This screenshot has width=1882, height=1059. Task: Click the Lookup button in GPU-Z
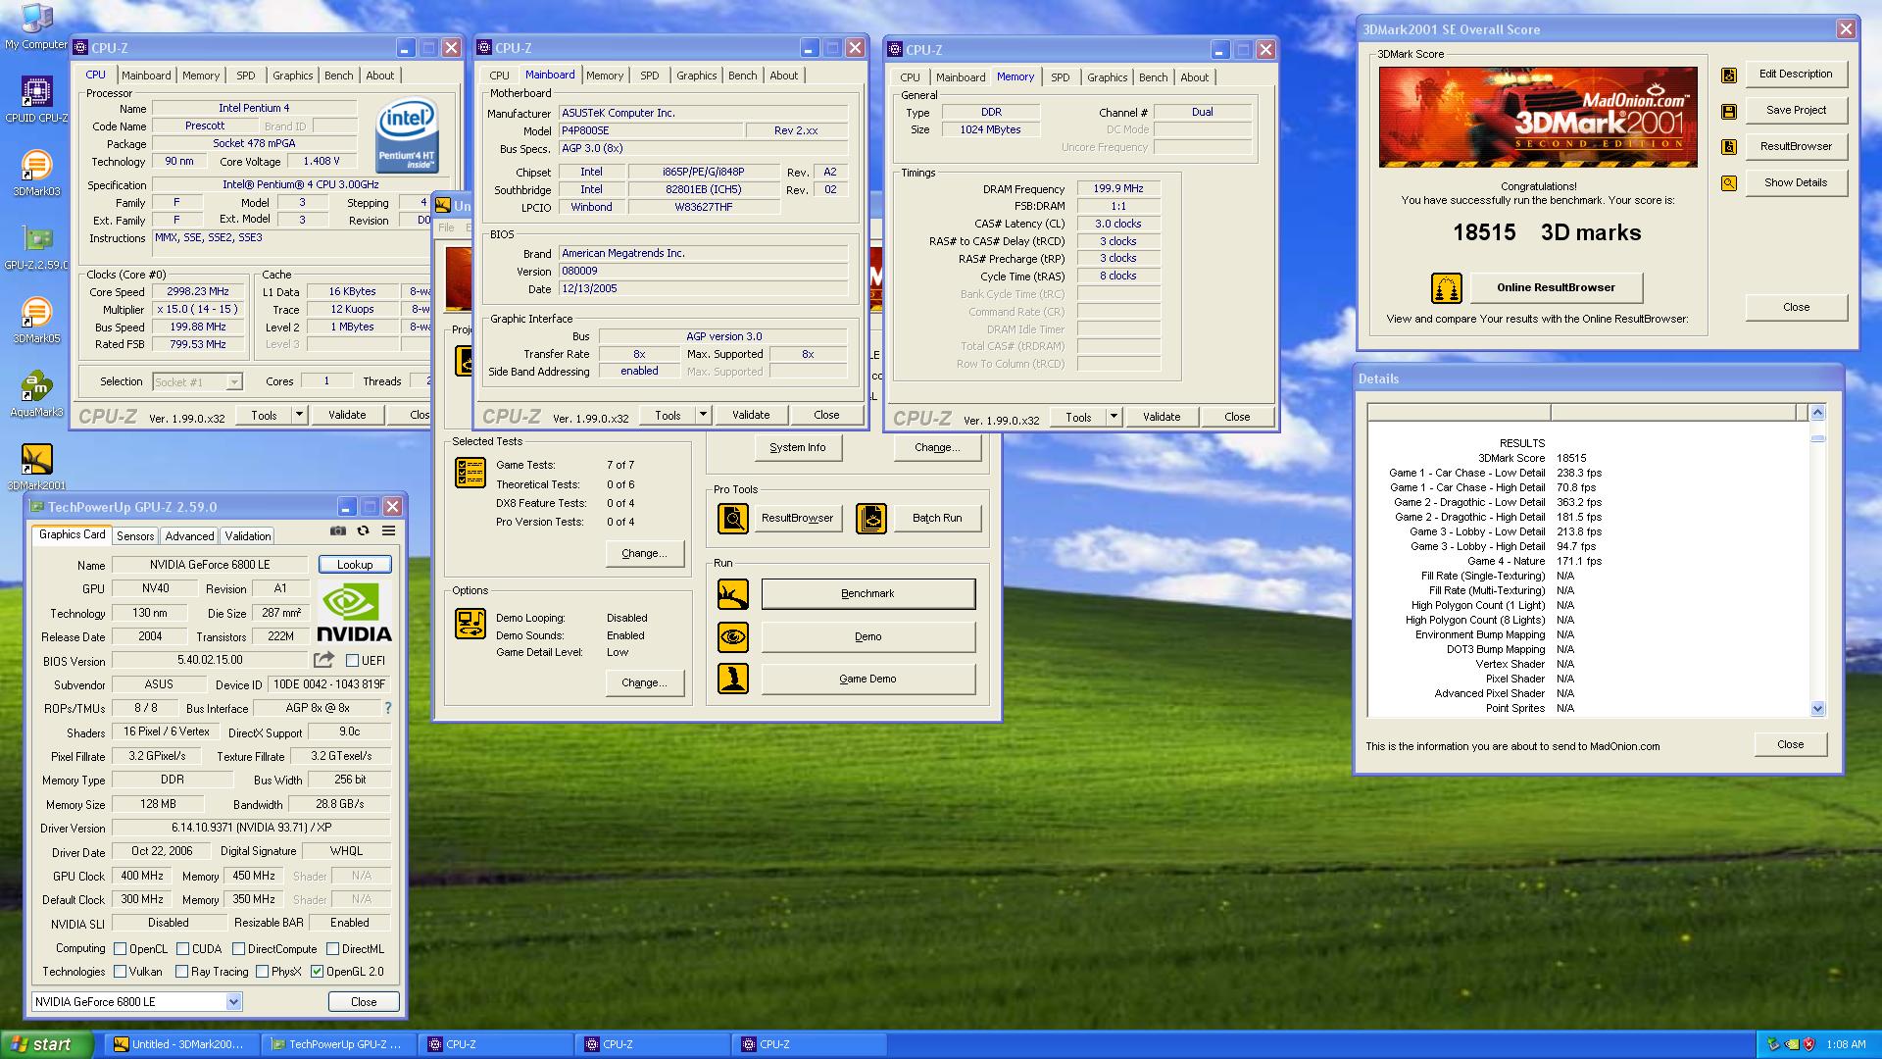coord(355,565)
